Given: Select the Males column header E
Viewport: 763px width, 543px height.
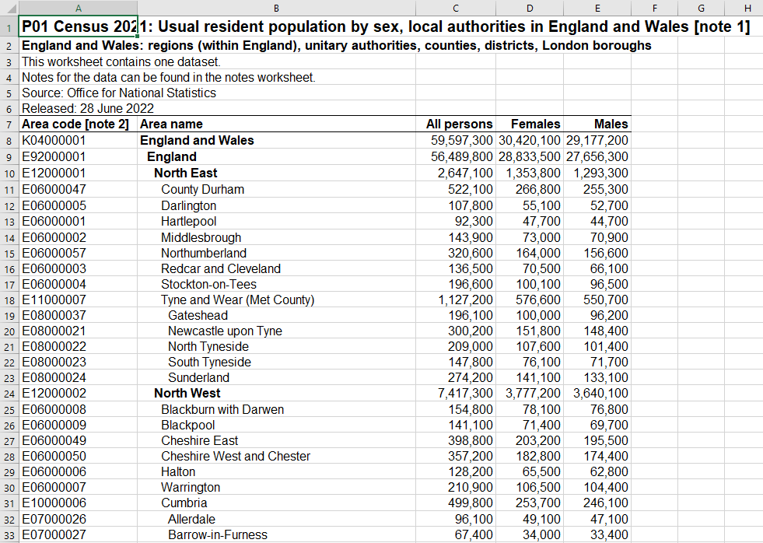Looking at the screenshot, I should point(597,8).
